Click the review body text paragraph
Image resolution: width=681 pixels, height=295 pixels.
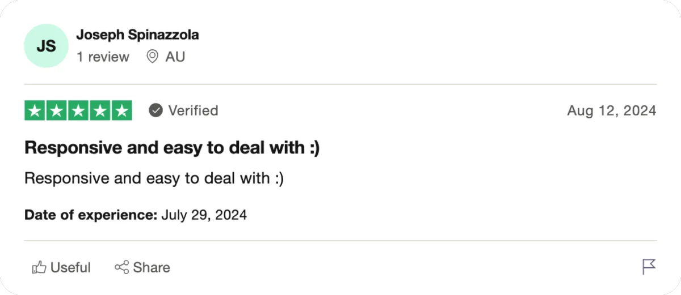[154, 178]
